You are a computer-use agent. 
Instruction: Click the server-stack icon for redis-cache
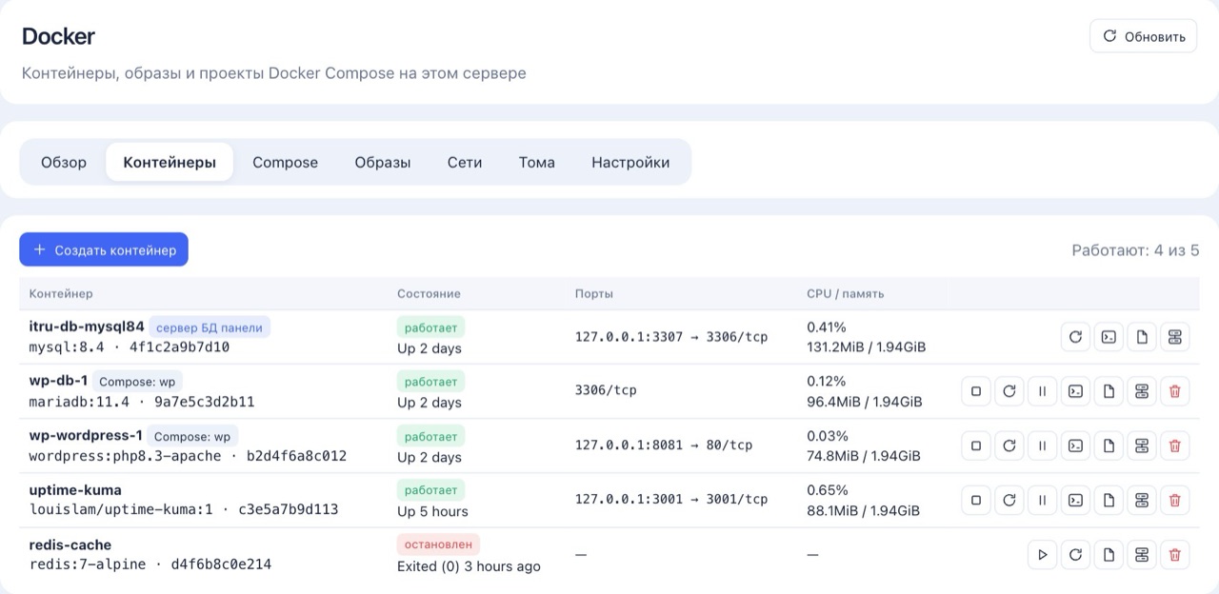1142,554
